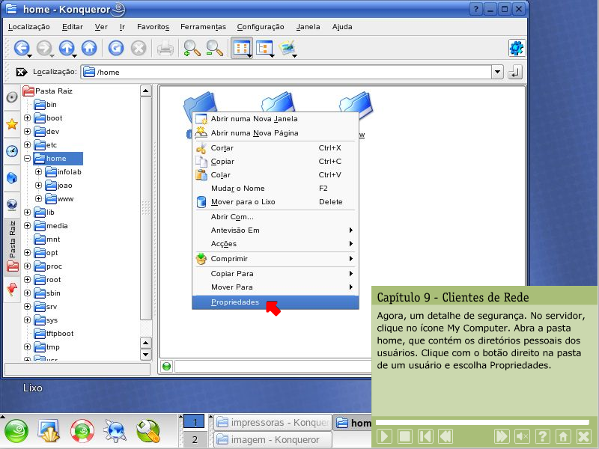Screen dimensions: 599x449
Task: Select Propriedades from context menu
Action: click(235, 302)
